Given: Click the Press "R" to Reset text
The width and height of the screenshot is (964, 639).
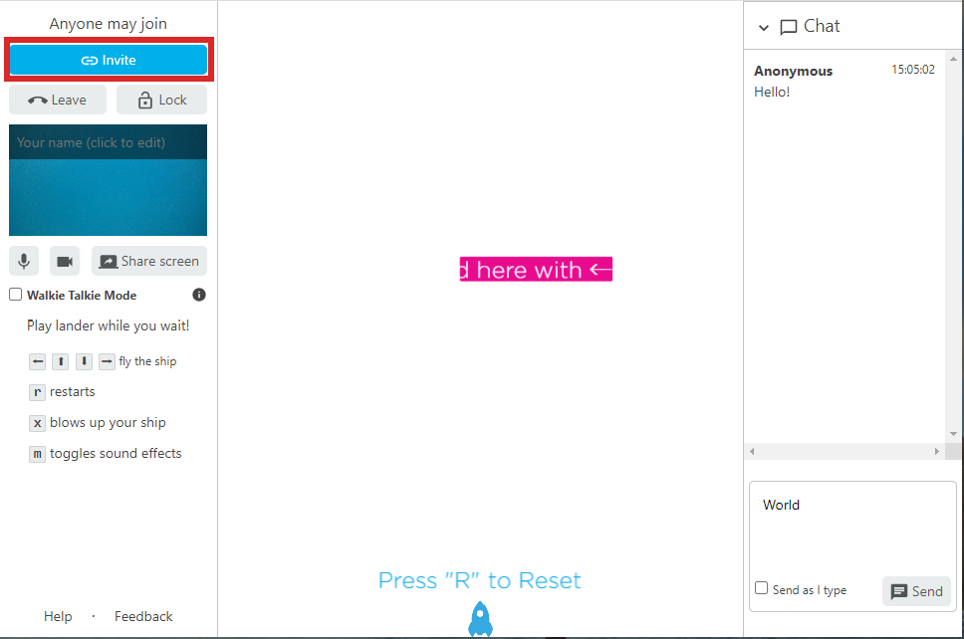Looking at the screenshot, I should (480, 580).
